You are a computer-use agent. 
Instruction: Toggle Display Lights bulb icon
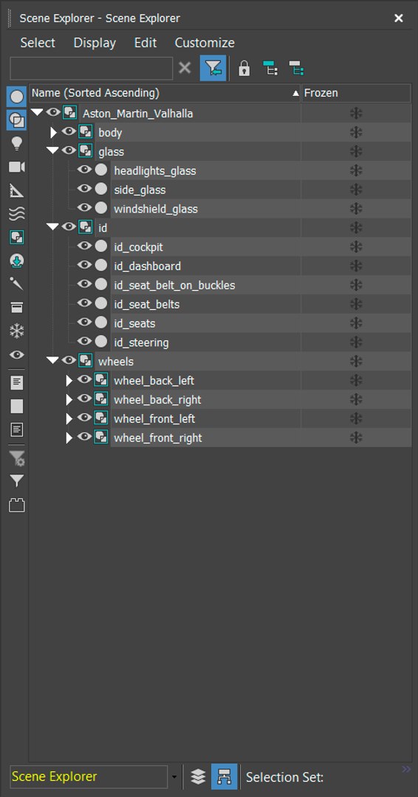[x=17, y=144]
